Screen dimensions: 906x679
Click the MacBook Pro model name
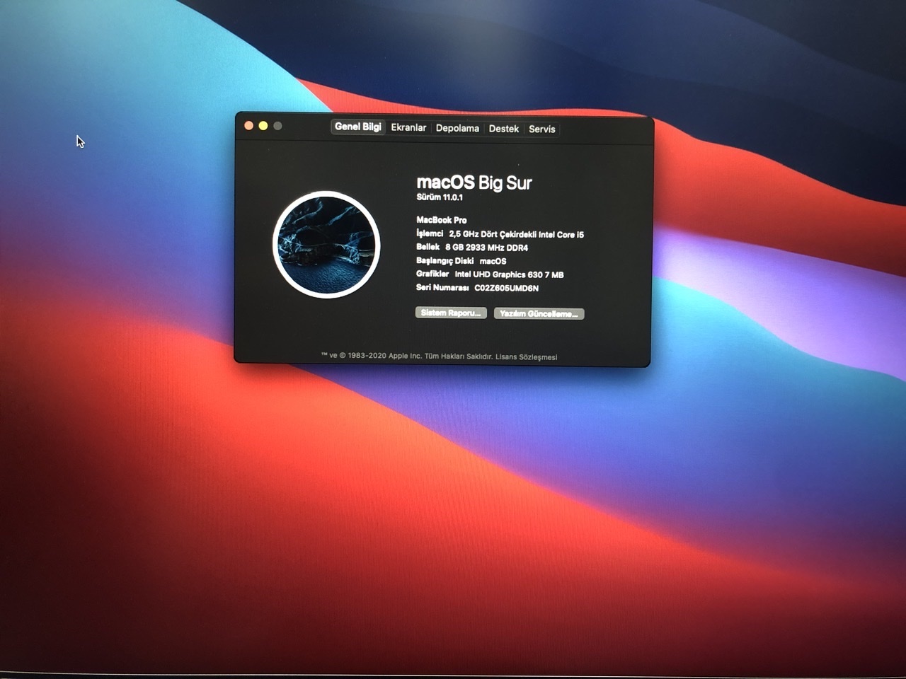tap(442, 220)
